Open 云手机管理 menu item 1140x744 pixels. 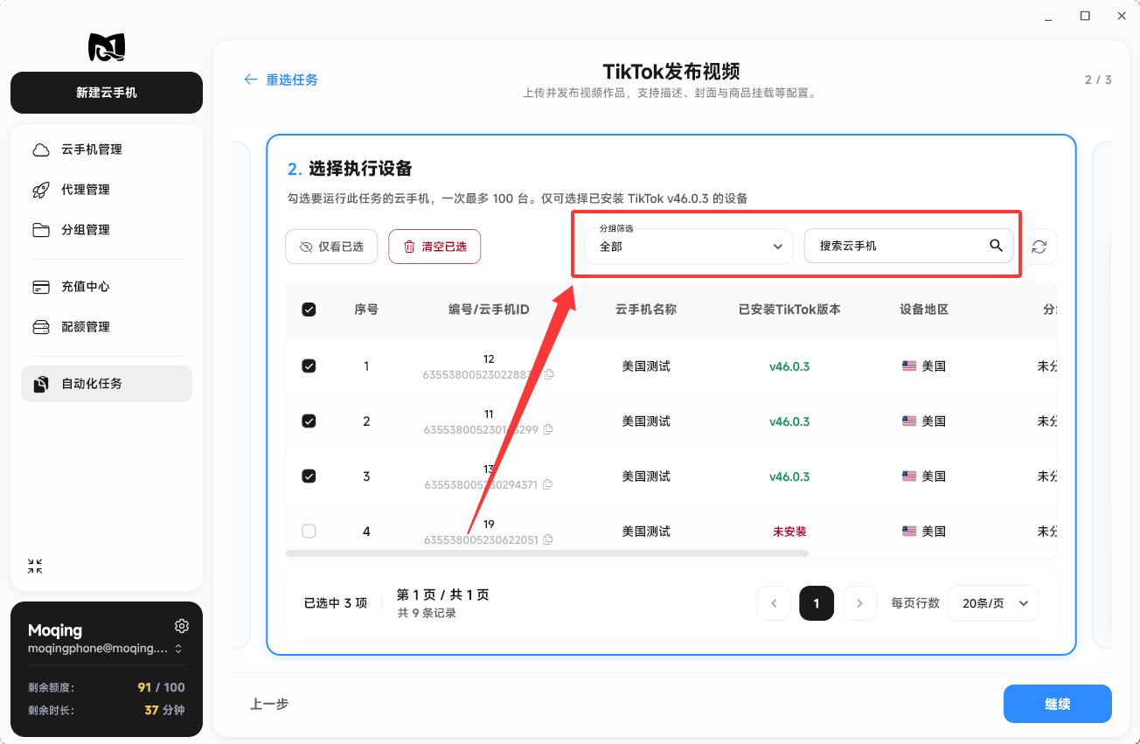point(107,149)
